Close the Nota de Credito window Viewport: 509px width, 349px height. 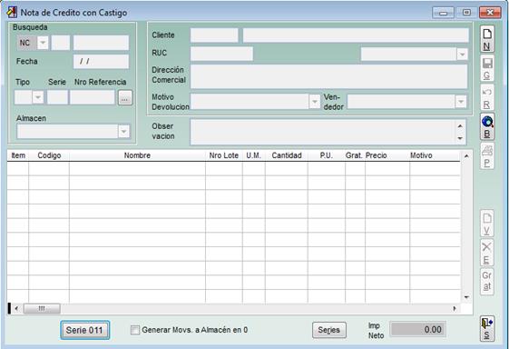[490, 13]
